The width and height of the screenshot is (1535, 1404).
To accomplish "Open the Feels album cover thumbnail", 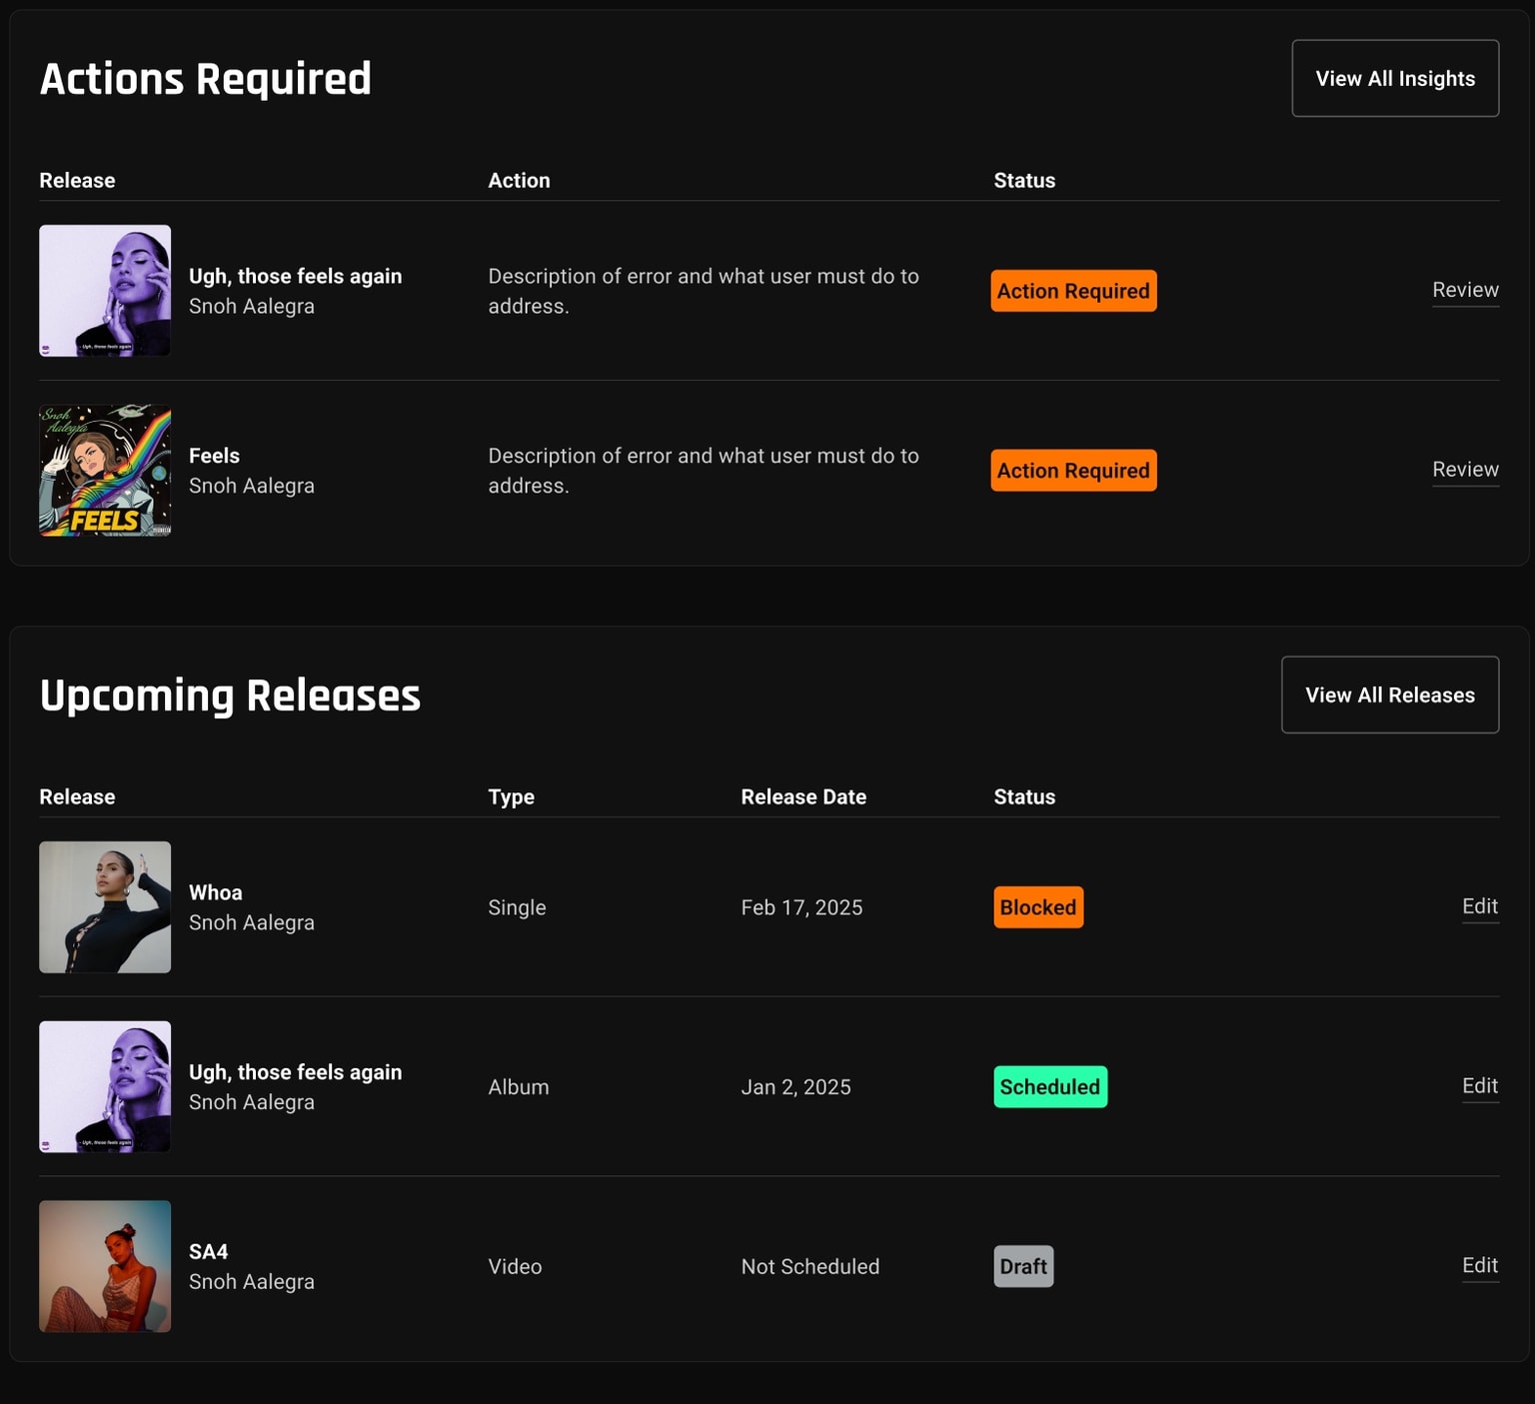I will 105,471.
